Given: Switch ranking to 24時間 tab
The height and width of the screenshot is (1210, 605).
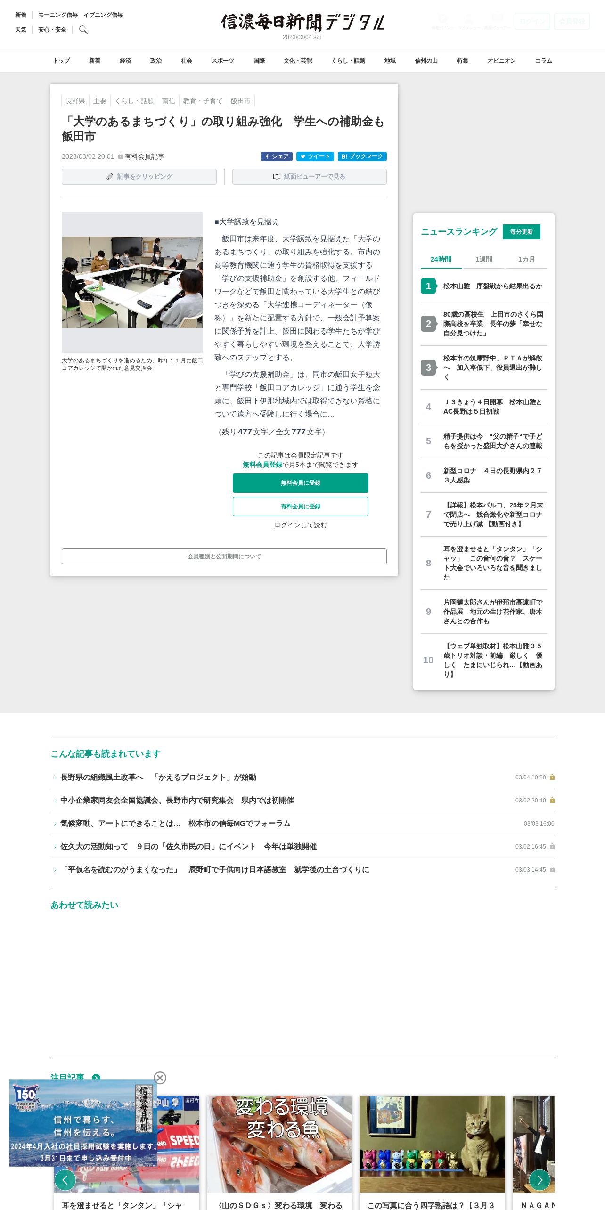Looking at the screenshot, I should pyautogui.click(x=441, y=259).
